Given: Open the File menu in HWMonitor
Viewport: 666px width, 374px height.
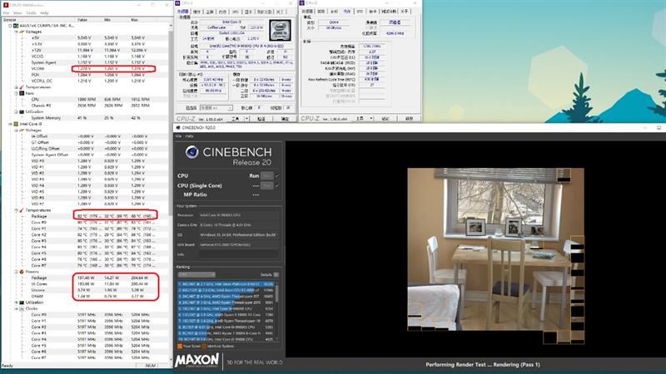Looking at the screenshot, I should (x=6, y=13).
